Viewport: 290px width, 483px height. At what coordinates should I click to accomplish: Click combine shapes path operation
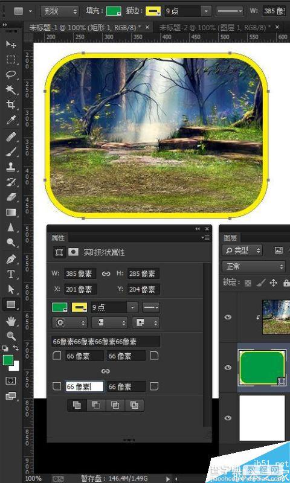coord(77,405)
